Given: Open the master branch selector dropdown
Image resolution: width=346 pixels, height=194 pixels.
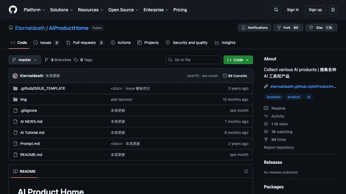Looking at the screenshot, I should [x=25, y=60].
